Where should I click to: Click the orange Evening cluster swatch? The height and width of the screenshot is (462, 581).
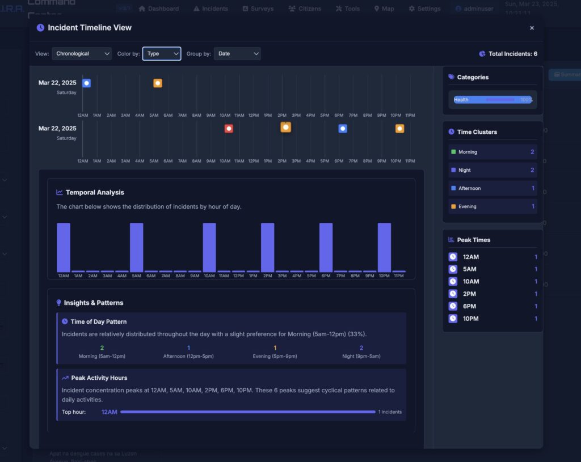click(453, 206)
